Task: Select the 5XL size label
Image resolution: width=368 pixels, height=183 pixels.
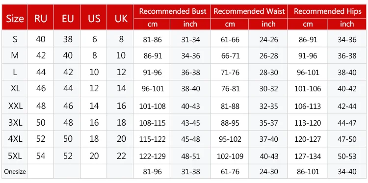Action: [x=15, y=156]
